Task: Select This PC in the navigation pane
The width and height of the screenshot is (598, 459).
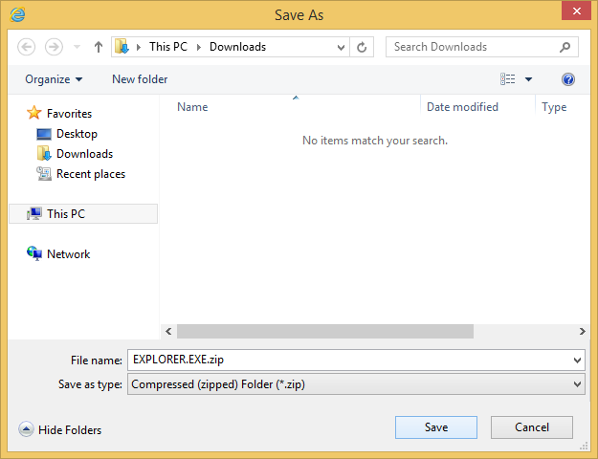Action: (x=65, y=214)
